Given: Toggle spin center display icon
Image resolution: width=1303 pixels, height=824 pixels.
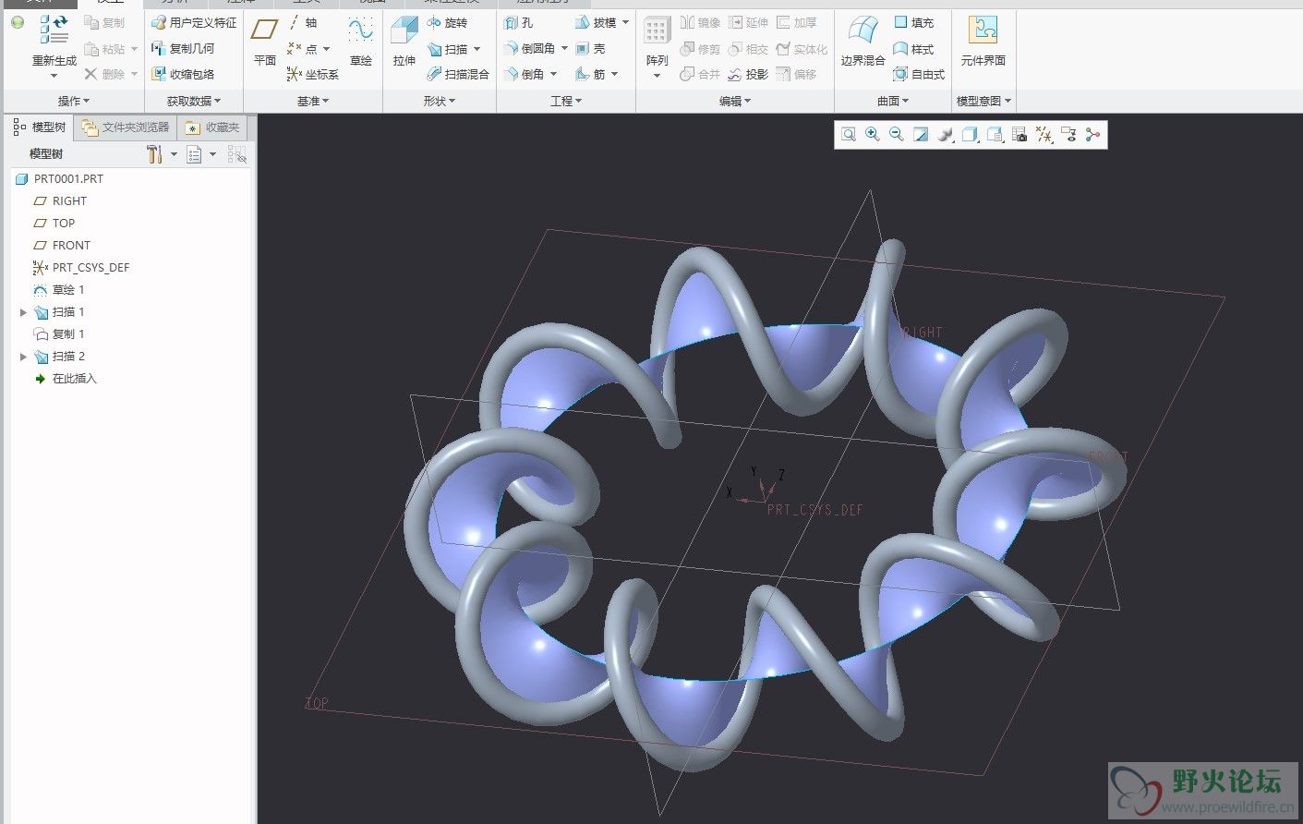Looking at the screenshot, I should 1093,135.
